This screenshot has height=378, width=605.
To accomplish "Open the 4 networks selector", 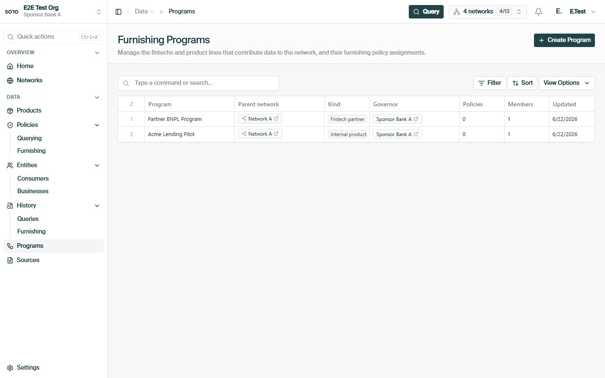I will [x=487, y=12].
